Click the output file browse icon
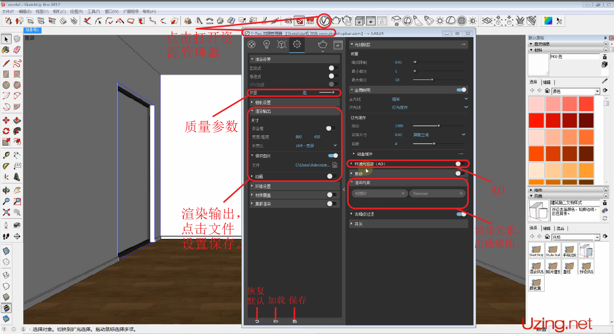Image resolution: width=614 pixels, height=334 pixels. [334, 165]
